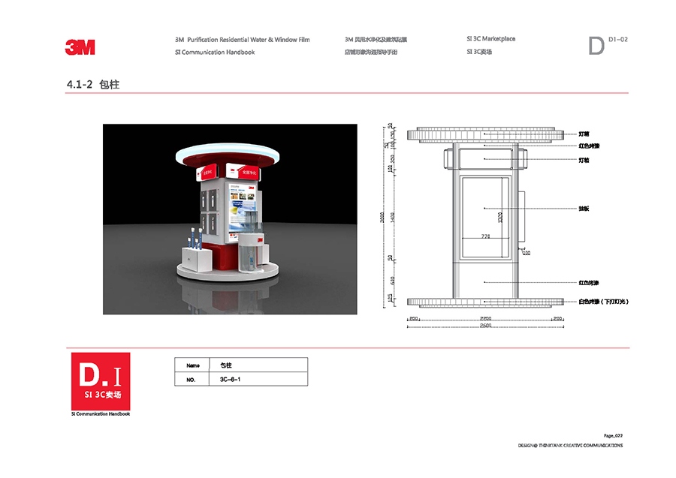Click the topmost 灯箱 label on the drawing

[584, 134]
